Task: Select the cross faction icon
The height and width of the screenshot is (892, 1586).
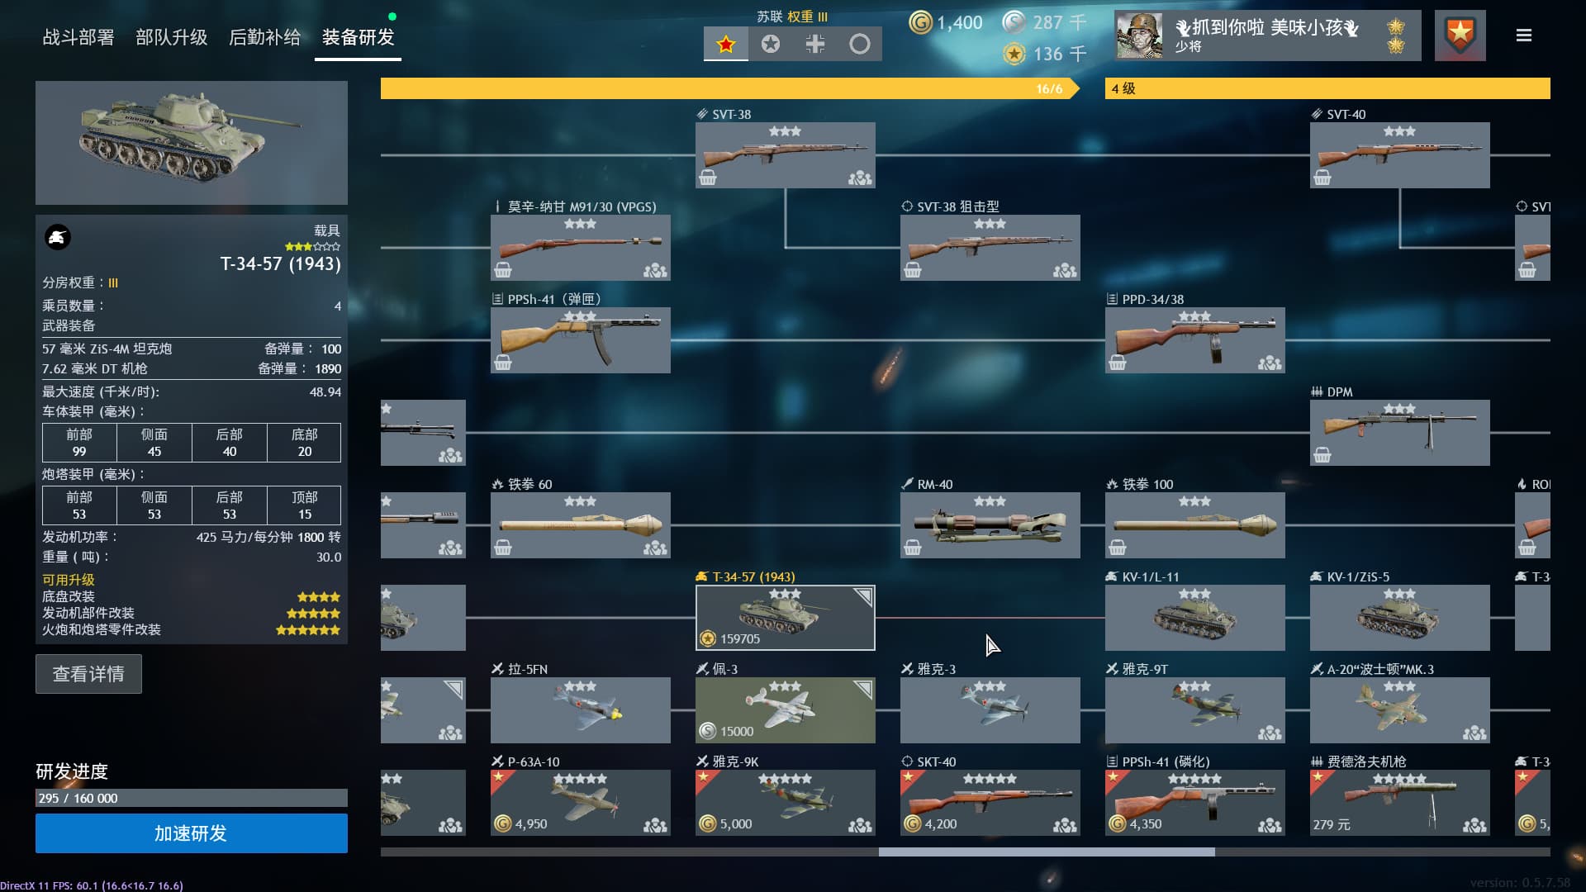Action: tap(814, 44)
